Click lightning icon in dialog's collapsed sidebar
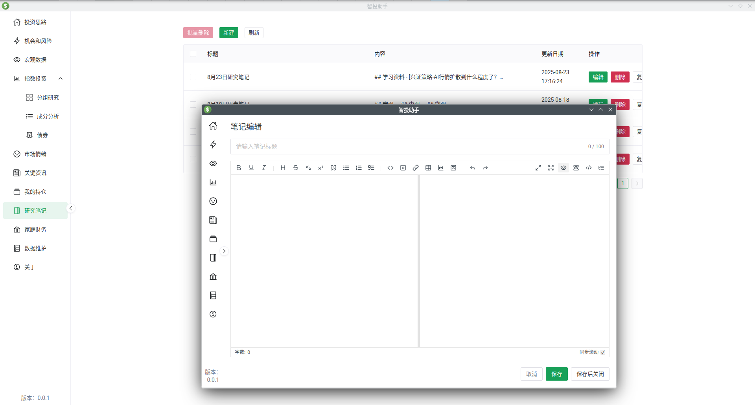755x405 pixels. 213,145
